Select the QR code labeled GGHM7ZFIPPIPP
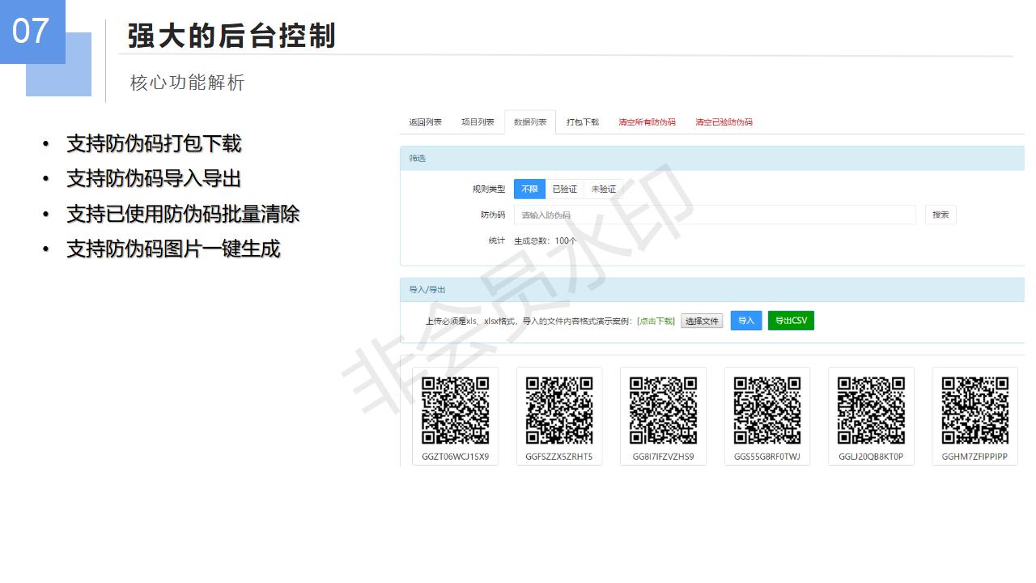The height and width of the screenshot is (583, 1036). coord(974,411)
